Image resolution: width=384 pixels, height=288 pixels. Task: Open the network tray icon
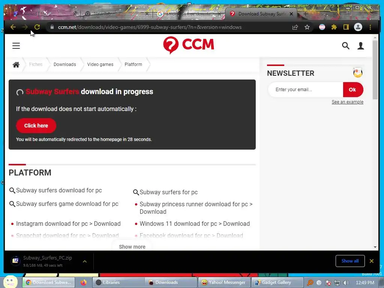pos(337,283)
